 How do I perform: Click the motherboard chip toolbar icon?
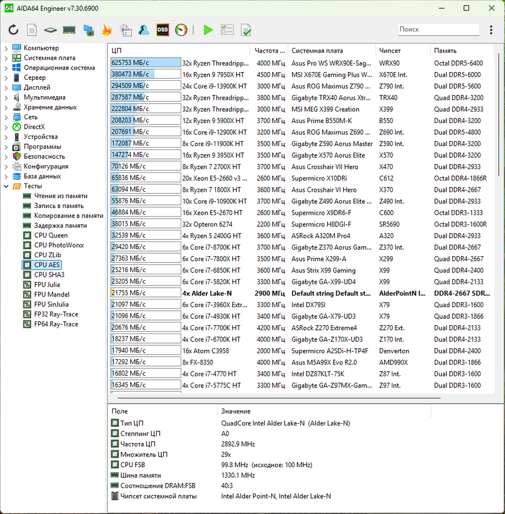coord(50,30)
